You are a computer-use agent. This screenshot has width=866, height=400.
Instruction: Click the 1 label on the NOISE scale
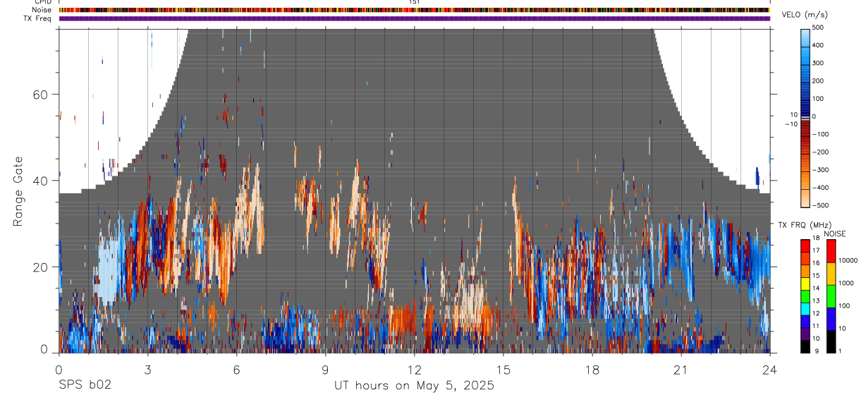click(x=840, y=351)
